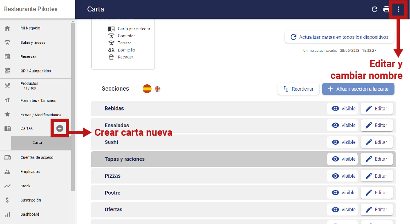Select the Spanish flag language
This screenshot has height=224, width=410.
[x=147, y=89]
